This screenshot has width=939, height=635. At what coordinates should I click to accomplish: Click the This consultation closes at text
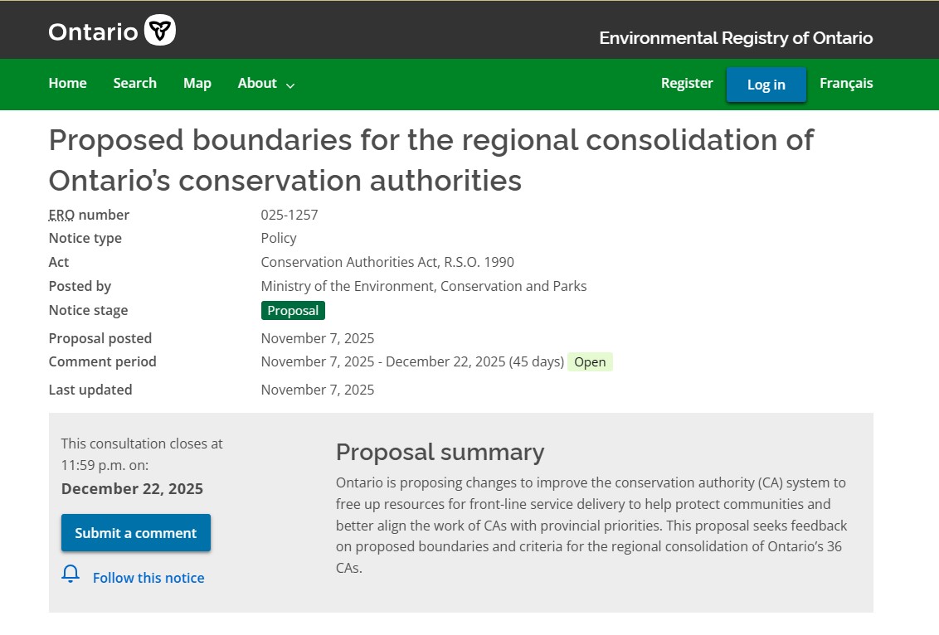click(142, 454)
